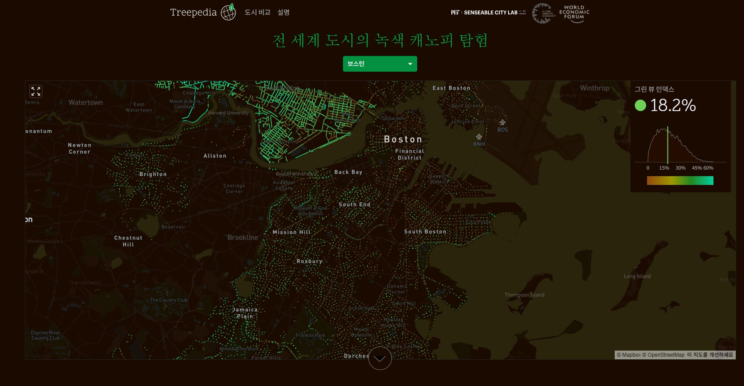Click the 30% histogram axis label
744x386 pixels.
coord(681,168)
